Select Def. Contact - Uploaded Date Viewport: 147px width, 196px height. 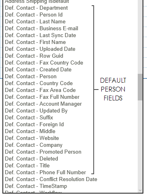coord(40,49)
